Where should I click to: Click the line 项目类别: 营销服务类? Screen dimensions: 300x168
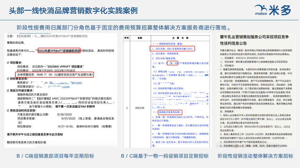pos(165,54)
